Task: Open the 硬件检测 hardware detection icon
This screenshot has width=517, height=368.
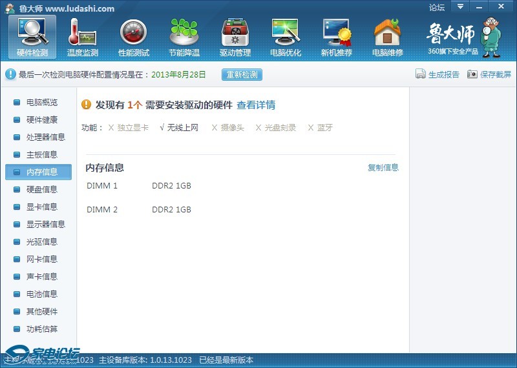Action: click(32, 36)
